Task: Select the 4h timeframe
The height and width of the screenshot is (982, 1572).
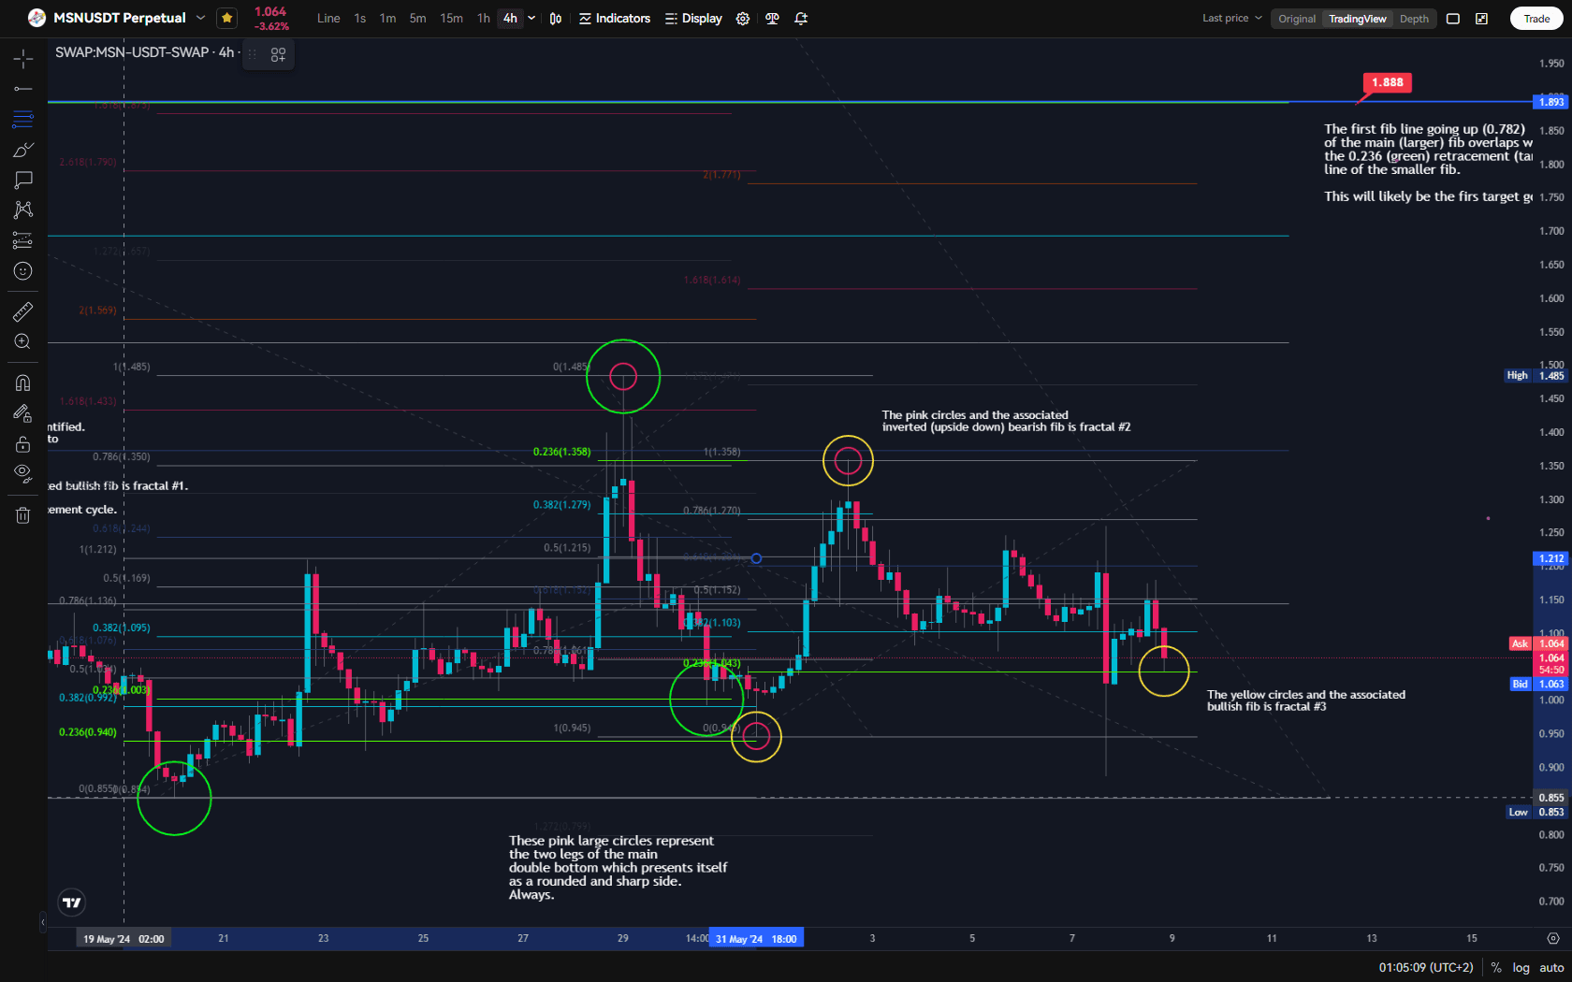Action: 510,19
